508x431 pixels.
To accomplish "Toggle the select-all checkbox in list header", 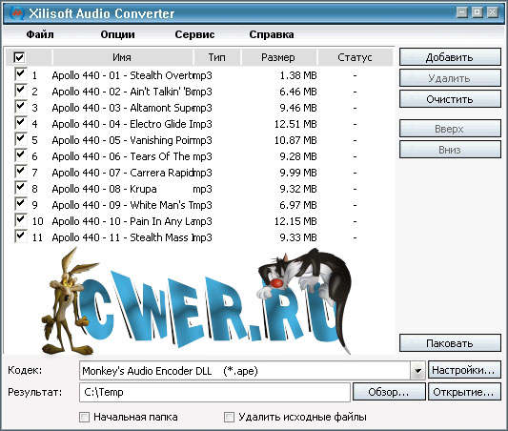I will coord(19,57).
